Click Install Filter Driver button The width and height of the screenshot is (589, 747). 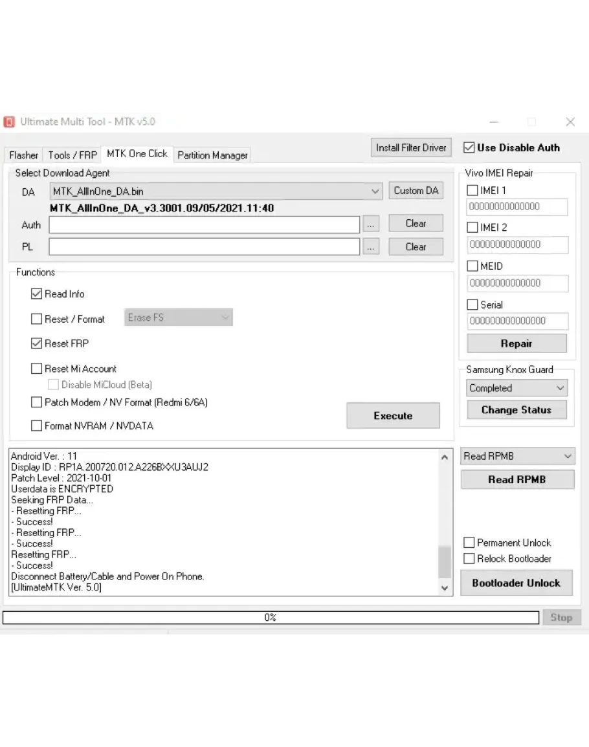click(x=411, y=147)
